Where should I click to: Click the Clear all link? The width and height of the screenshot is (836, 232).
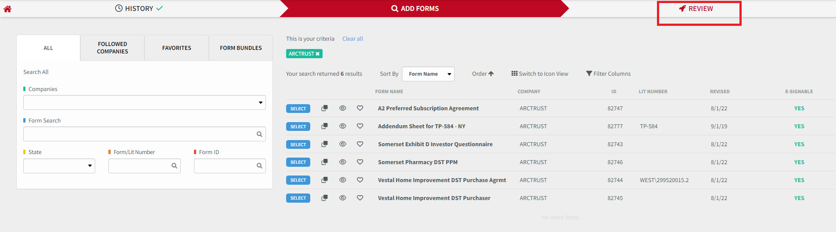tap(352, 39)
